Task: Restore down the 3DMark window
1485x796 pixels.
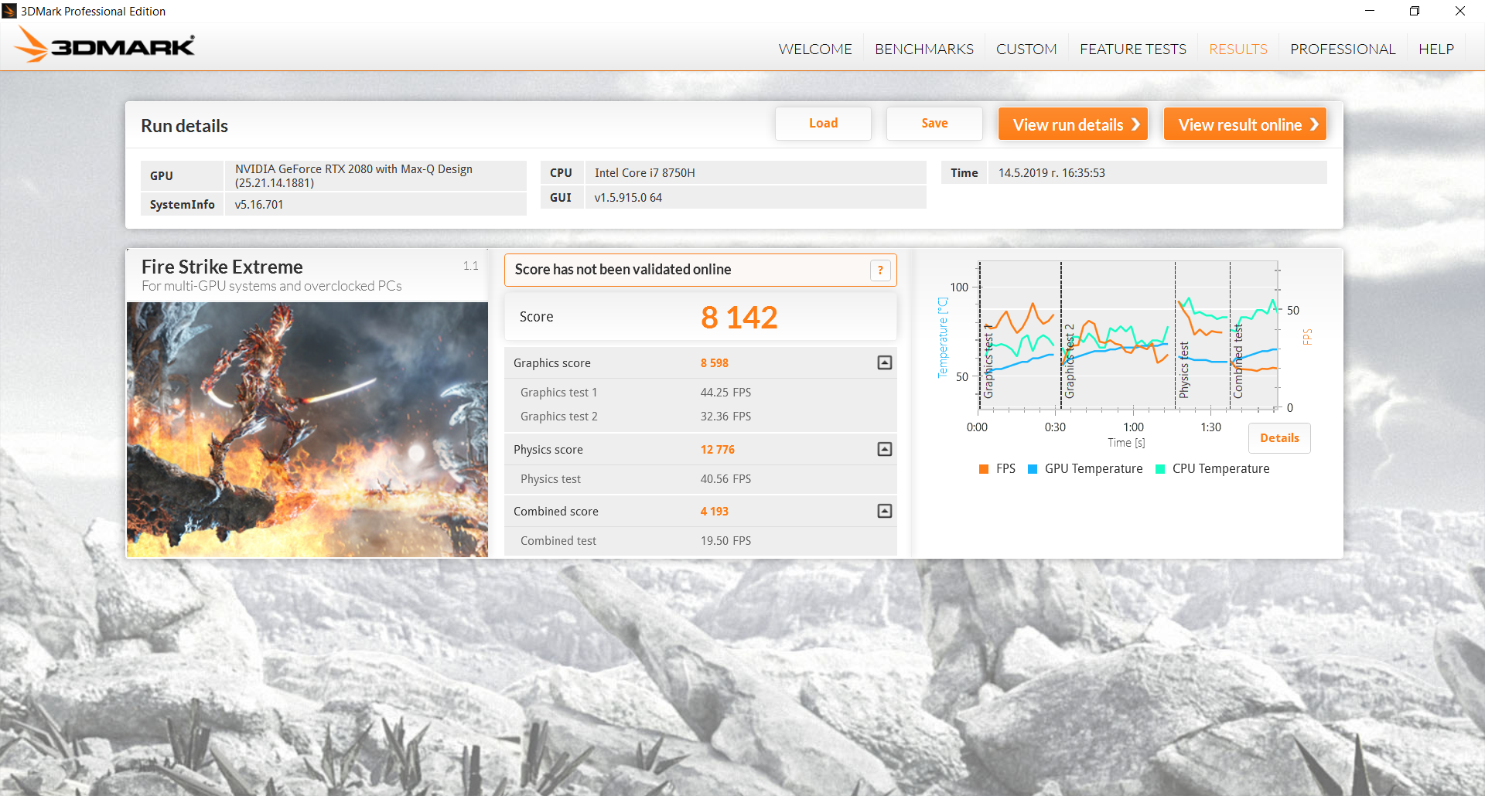Action: tap(1415, 11)
